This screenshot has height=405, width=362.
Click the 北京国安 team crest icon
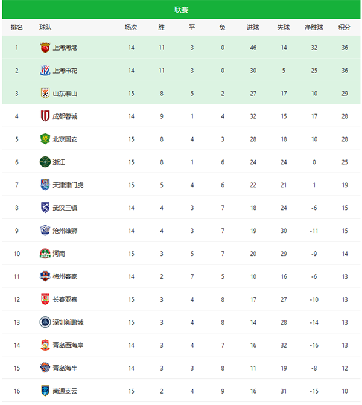pyautogui.click(x=45, y=139)
